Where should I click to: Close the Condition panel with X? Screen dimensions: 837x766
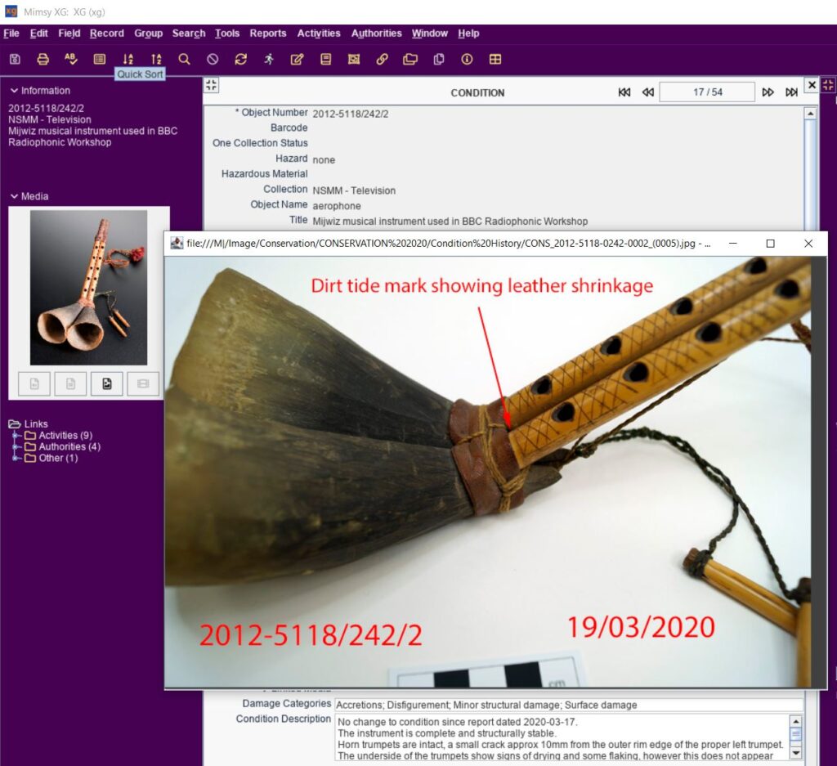812,85
